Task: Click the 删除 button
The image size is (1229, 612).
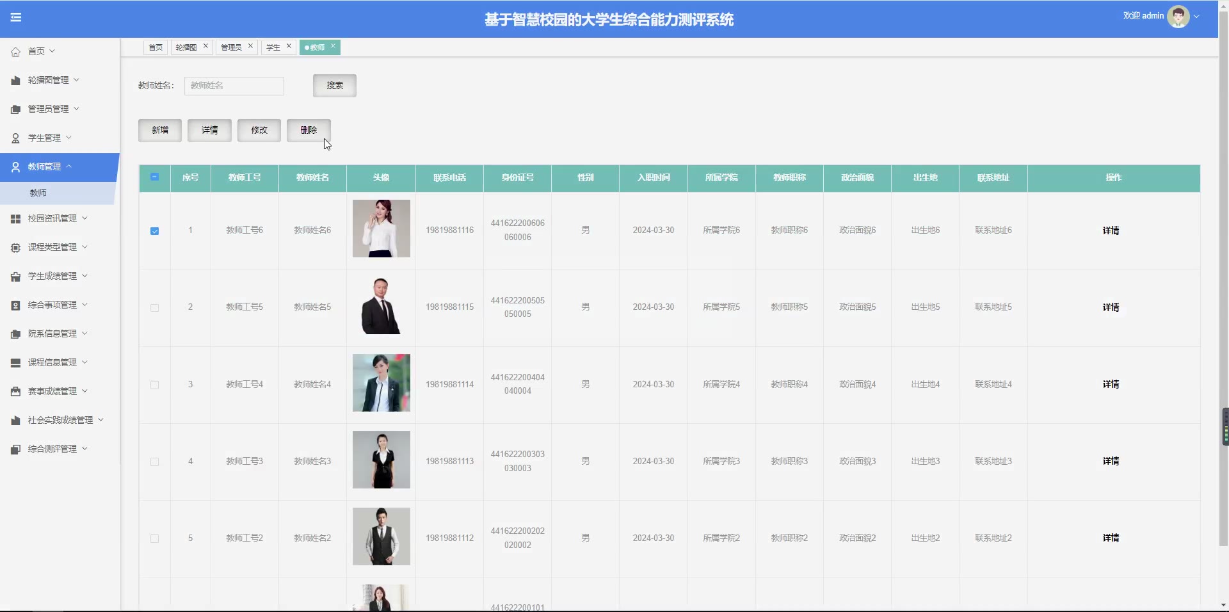Action: [309, 131]
